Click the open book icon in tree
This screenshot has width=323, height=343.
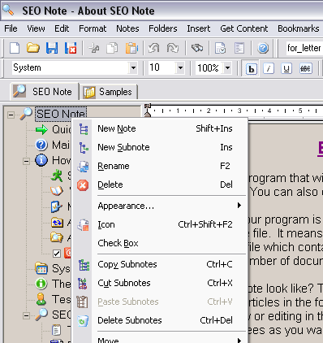tap(57, 191)
